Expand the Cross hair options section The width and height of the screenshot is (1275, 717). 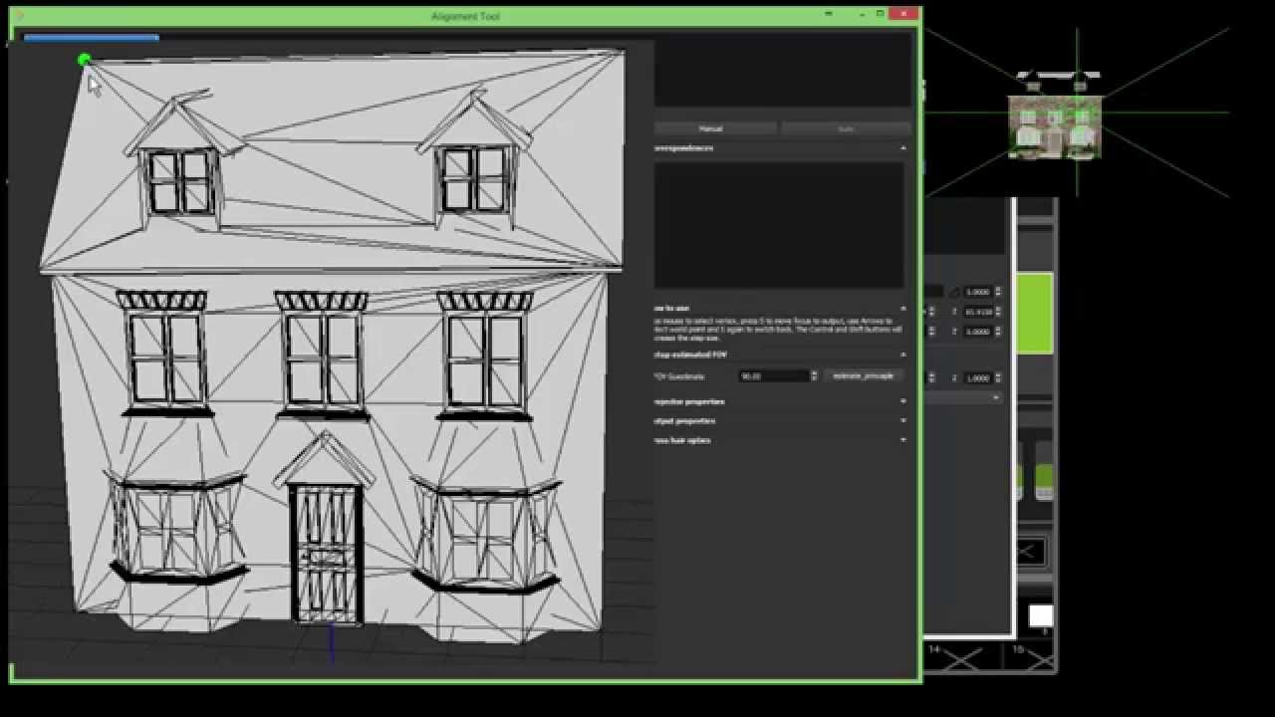click(x=903, y=439)
